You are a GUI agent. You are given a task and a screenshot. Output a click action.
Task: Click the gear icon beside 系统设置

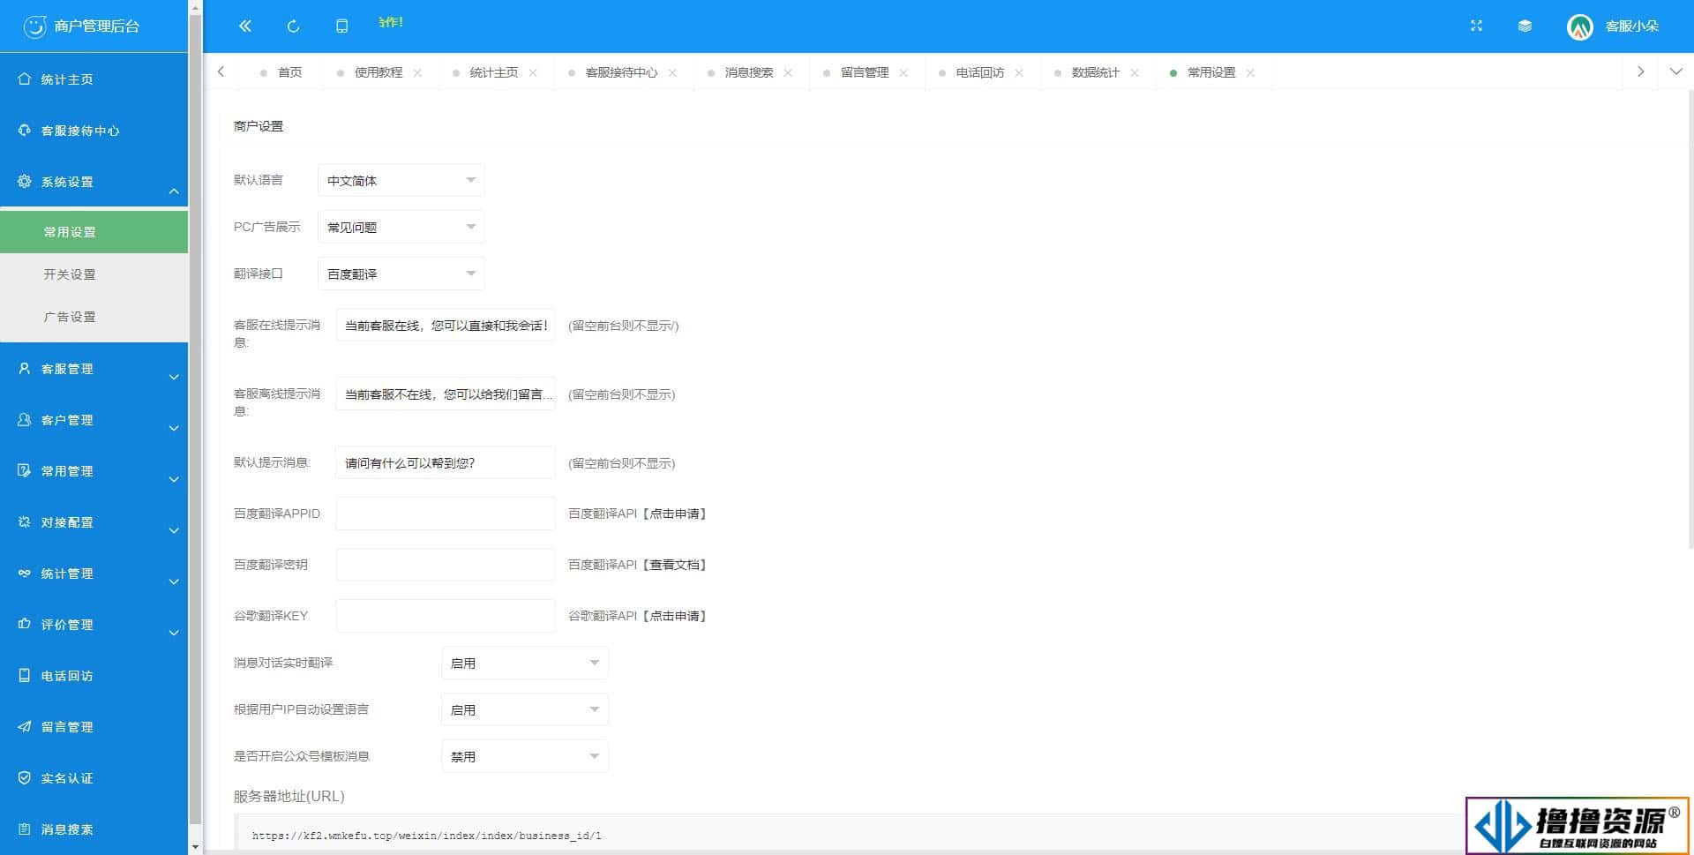coord(25,181)
